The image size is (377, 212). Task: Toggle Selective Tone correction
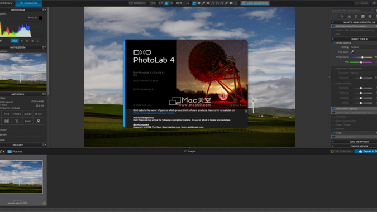point(333,84)
